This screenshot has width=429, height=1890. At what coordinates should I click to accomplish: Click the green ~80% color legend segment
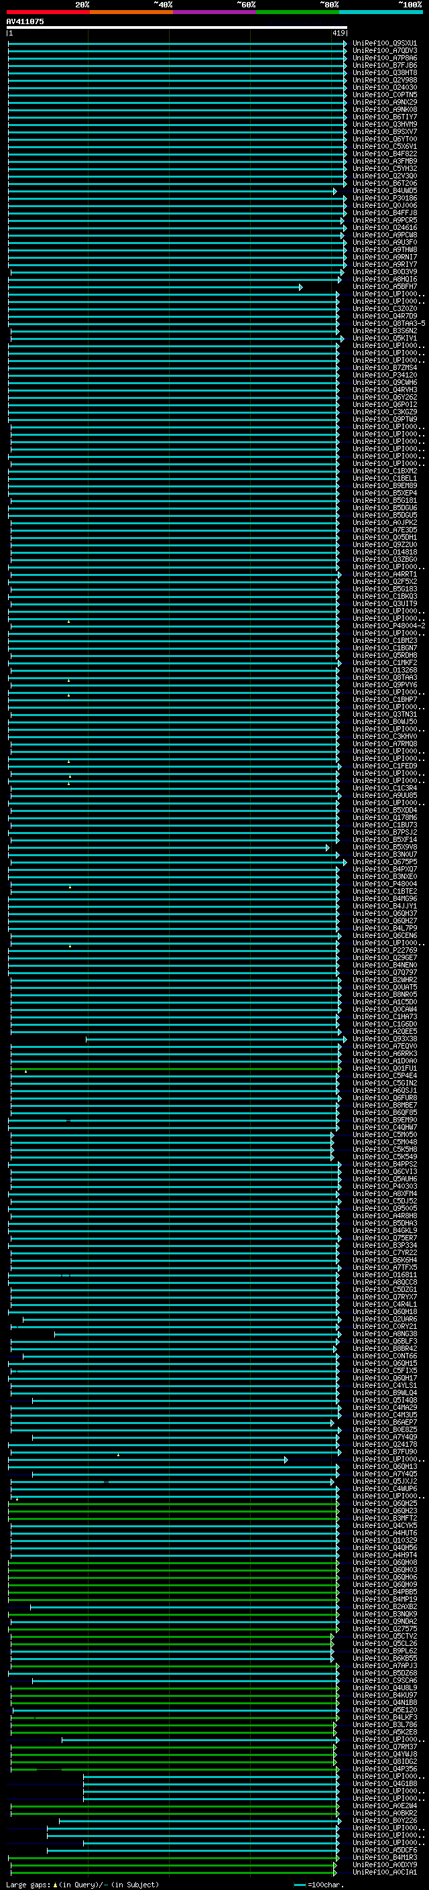(x=298, y=12)
